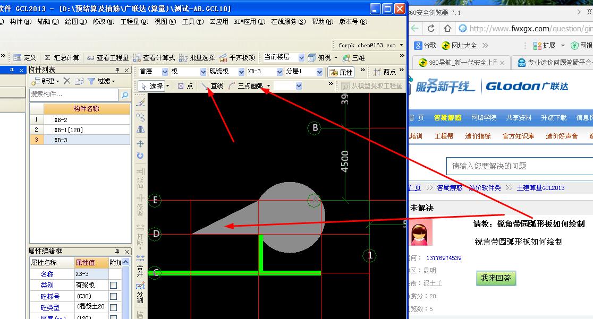Run 汇总计算 summary calculation

(x=62, y=58)
